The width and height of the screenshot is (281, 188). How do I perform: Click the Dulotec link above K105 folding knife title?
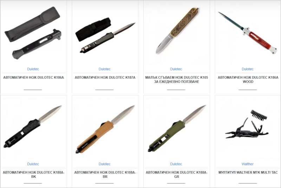point(176,69)
